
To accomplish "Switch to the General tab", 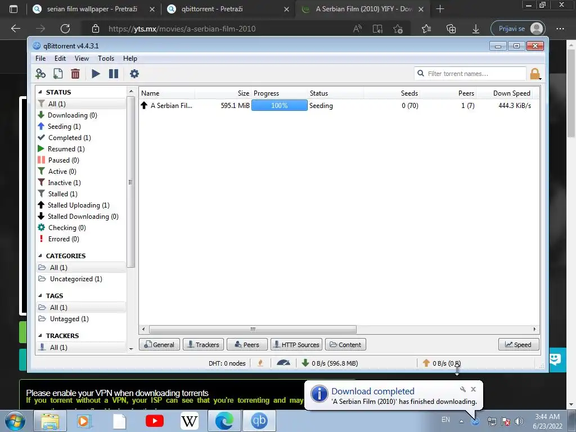I will click(159, 345).
